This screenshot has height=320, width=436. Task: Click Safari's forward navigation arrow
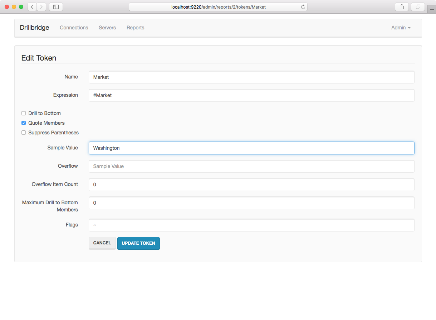[x=41, y=7]
